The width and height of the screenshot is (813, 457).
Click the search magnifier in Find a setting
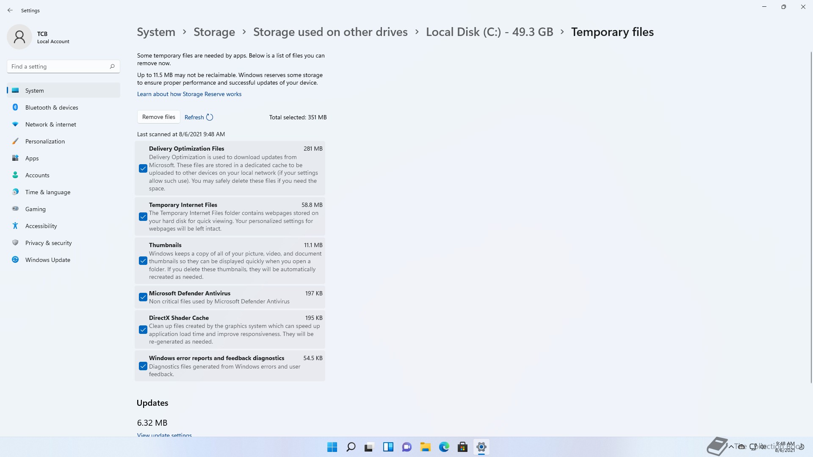(x=112, y=66)
